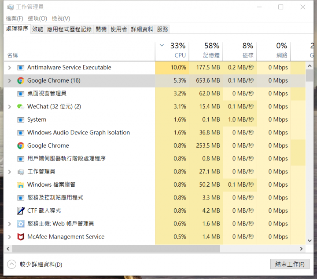317x279 pixels.
Task: Click the 服務及控制站應用程式 icon
Action: (21, 198)
